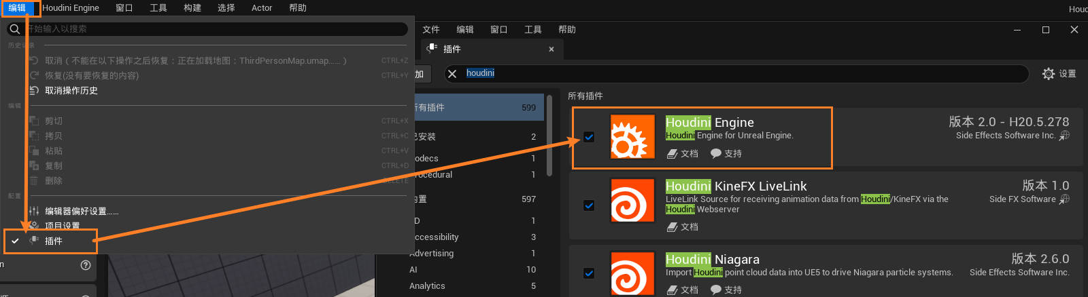Viewport: 1088px width, 297px height.
Task: Click 支持 link under Houdini Engine
Action: point(726,154)
